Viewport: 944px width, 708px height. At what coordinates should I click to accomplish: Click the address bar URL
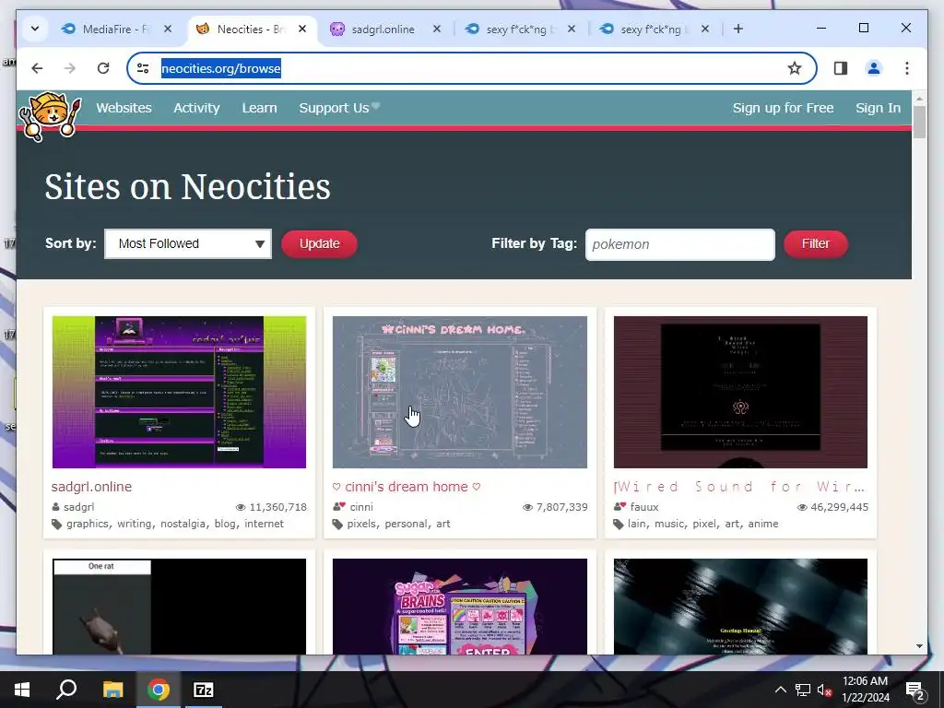tap(221, 68)
